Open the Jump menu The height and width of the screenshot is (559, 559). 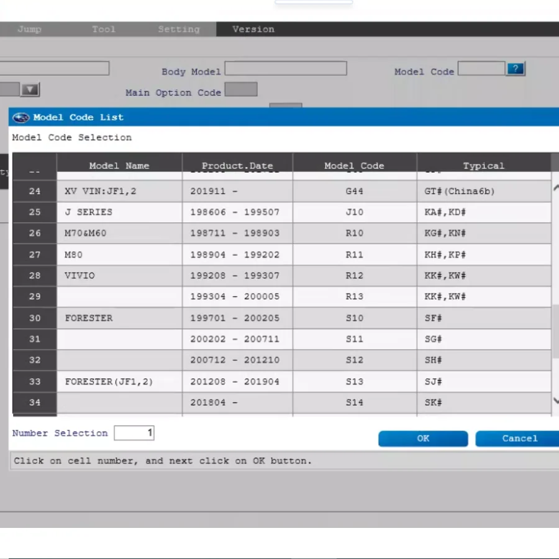[x=30, y=29]
